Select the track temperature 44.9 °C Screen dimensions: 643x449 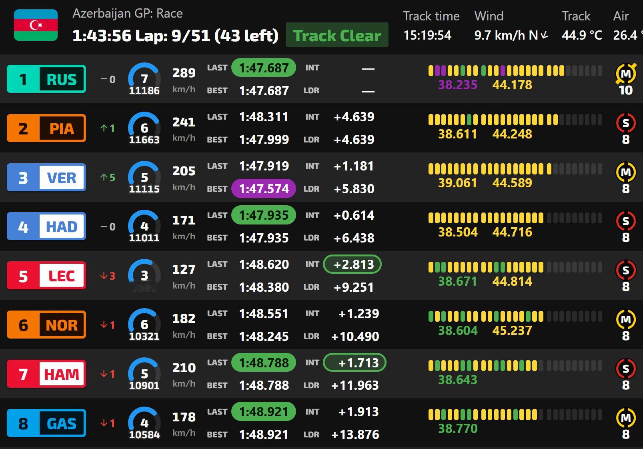[582, 35]
